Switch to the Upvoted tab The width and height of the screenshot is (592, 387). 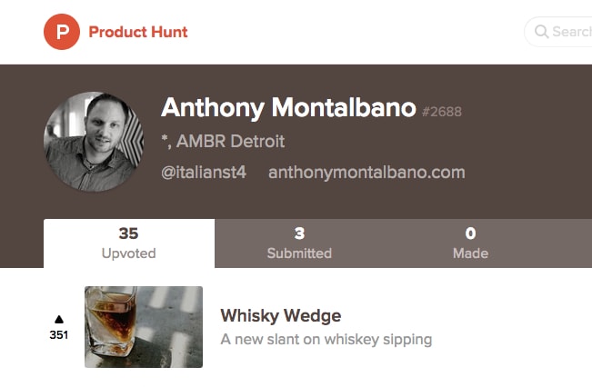[129, 243]
